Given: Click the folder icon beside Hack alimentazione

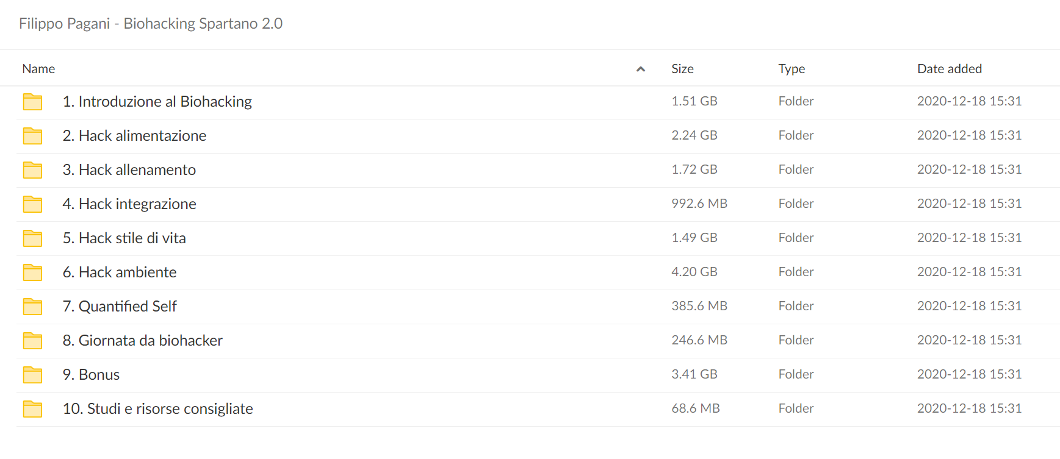Looking at the screenshot, I should click(x=32, y=136).
